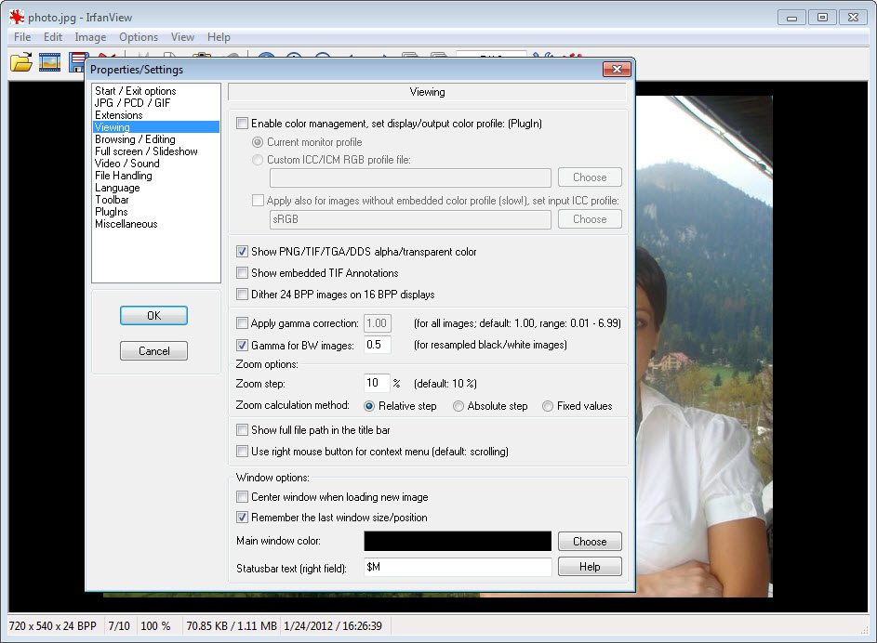The image size is (877, 643).
Task: Click status bar text 720 x 540 x 24 BPP
Action: point(53,625)
